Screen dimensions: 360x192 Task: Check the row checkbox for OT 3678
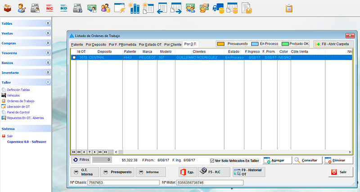tap(74, 58)
